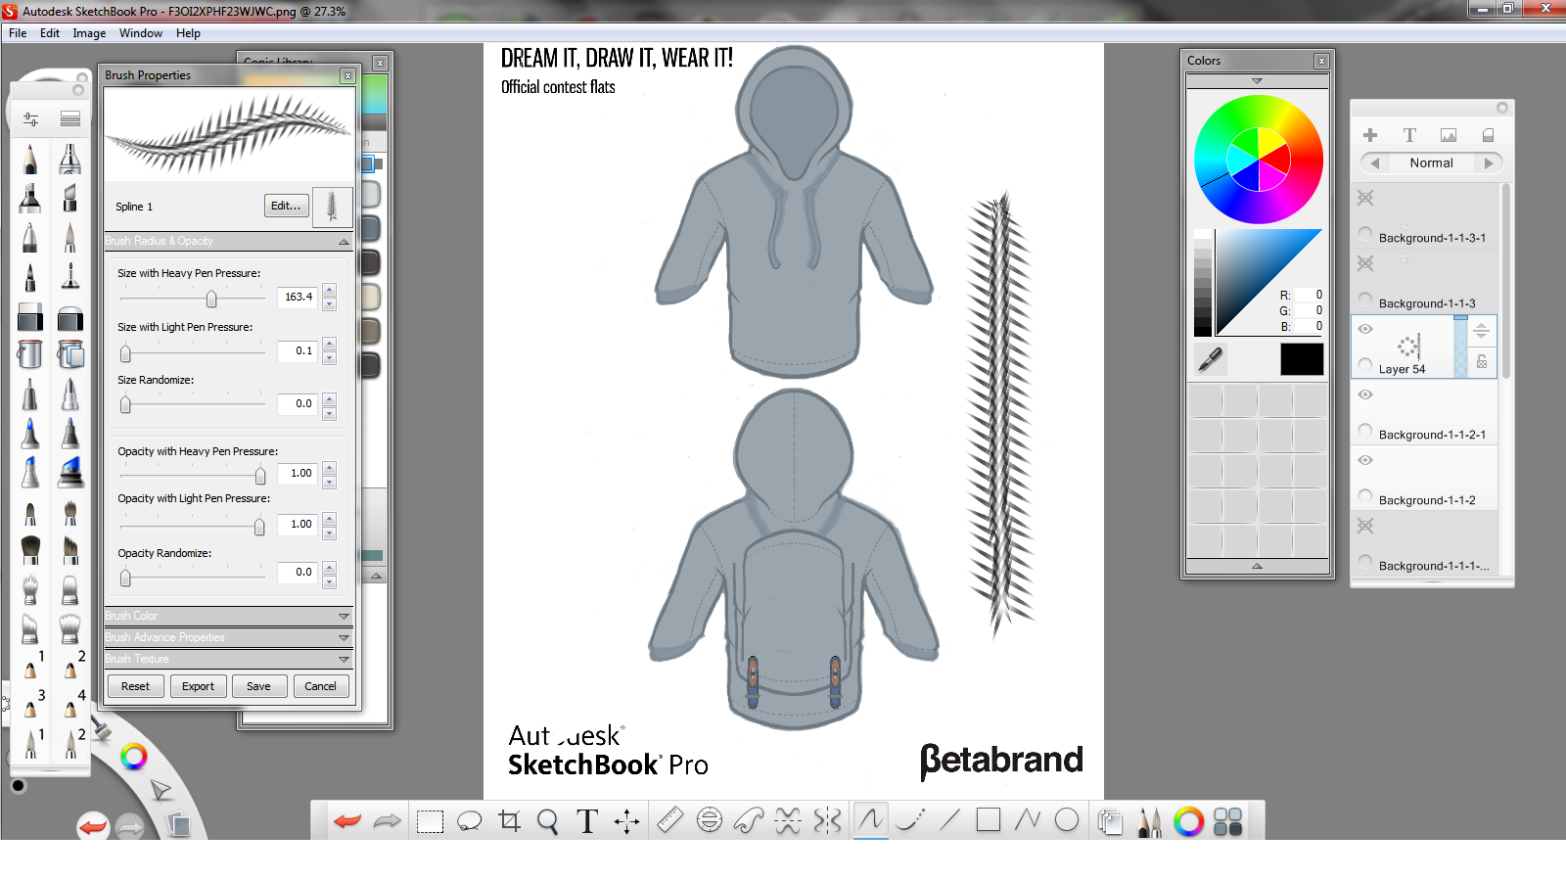Click the gray Redo arrow in bottom toolbar
Image resolution: width=1566 pixels, height=881 pixels.
pyautogui.click(x=388, y=821)
